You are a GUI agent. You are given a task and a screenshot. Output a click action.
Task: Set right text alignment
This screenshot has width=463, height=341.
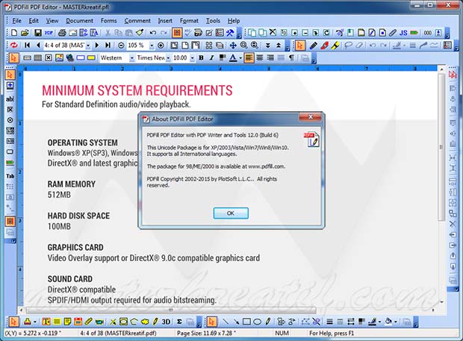point(270,57)
